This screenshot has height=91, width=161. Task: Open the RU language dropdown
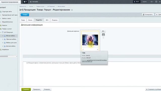152,2
